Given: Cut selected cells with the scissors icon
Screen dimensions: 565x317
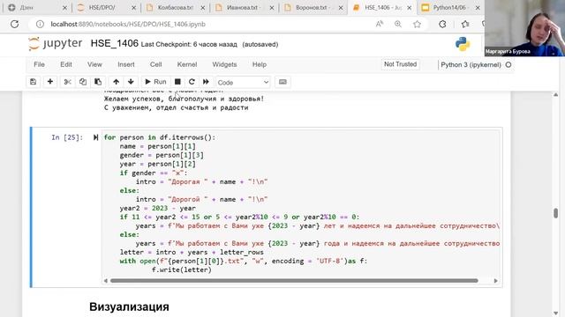Looking at the screenshot, I should tap(67, 82).
